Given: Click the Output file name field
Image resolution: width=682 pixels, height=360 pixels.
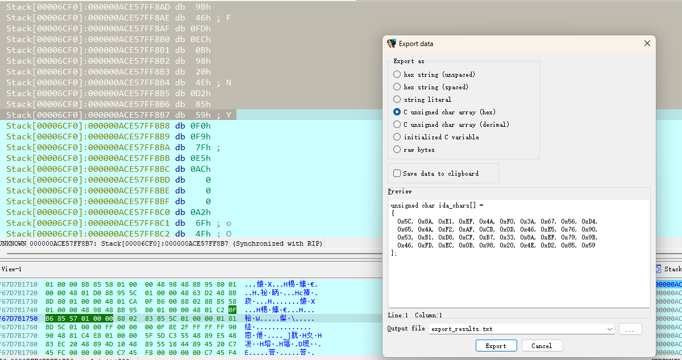Looking at the screenshot, I should click(517, 329).
